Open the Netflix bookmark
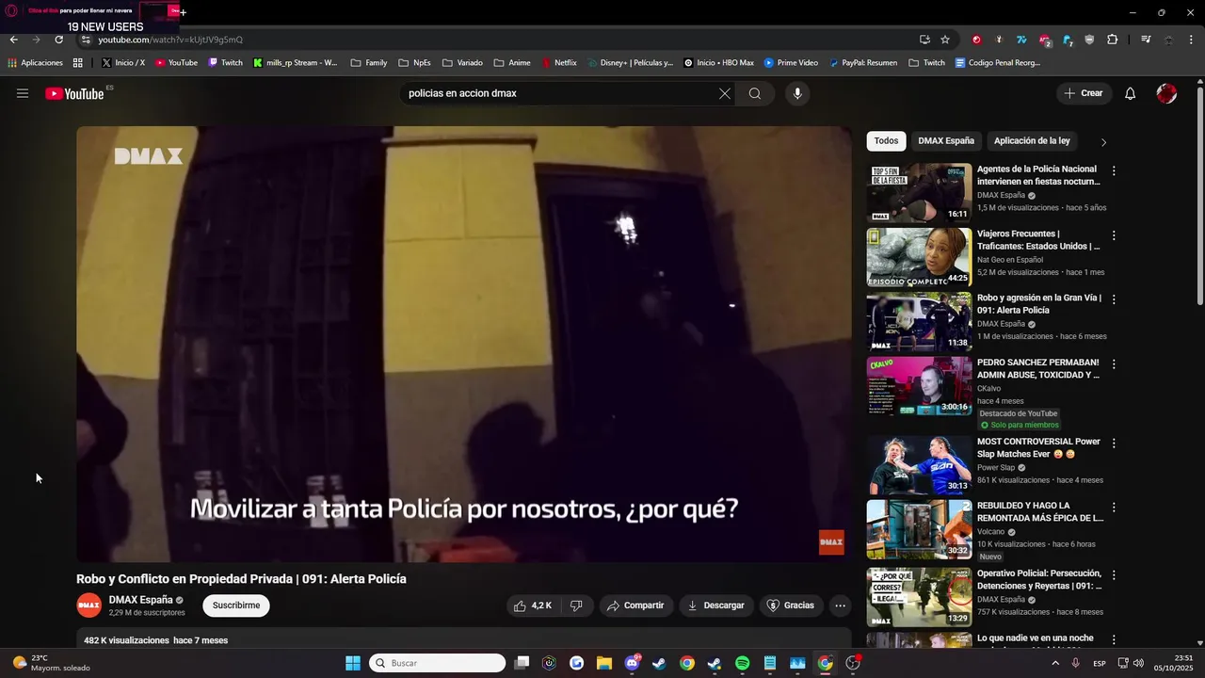This screenshot has height=678, width=1205. [559, 63]
